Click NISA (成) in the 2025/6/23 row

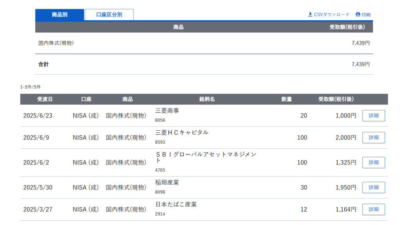(x=86, y=115)
